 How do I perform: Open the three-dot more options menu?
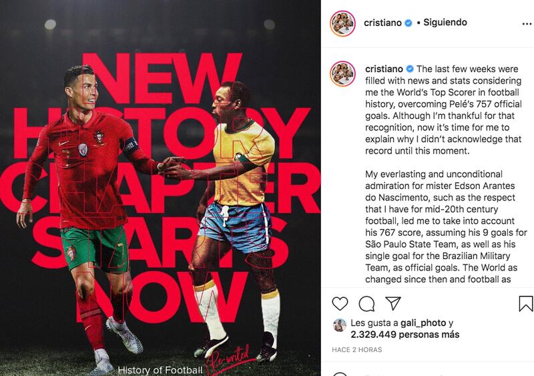point(527,23)
